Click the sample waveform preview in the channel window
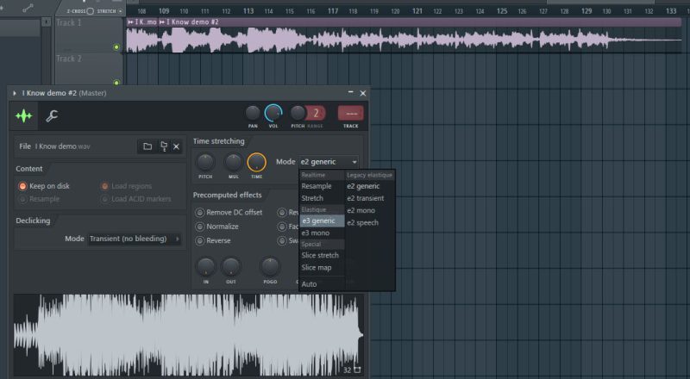Screen dimensions: 690x379 (x=188, y=335)
